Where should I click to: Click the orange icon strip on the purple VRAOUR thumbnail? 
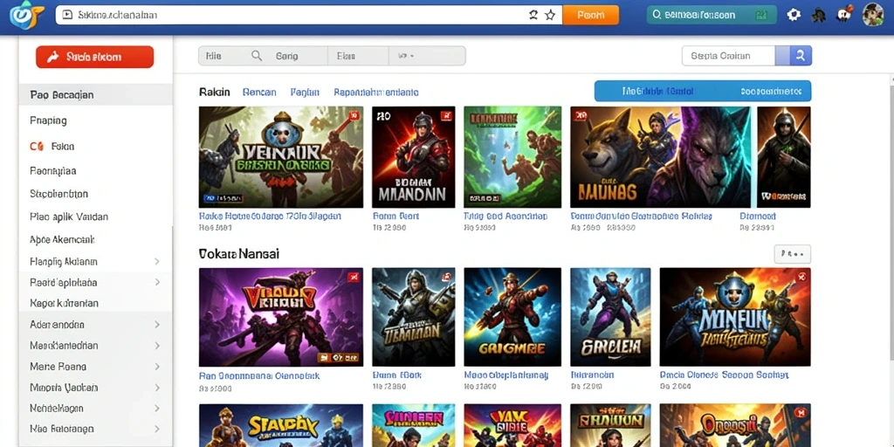pyautogui.click(x=338, y=358)
